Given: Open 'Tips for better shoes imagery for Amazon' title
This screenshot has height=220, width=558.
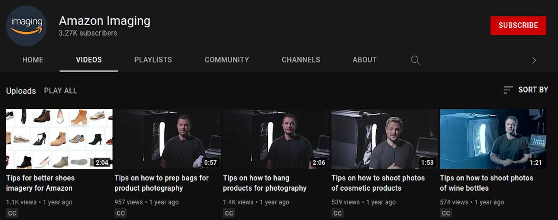Looking at the screenshot, I should [40, 183].
